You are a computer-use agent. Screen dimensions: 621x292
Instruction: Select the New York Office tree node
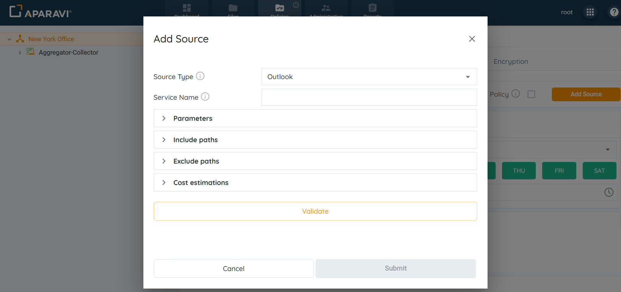(x=51, y=39)
